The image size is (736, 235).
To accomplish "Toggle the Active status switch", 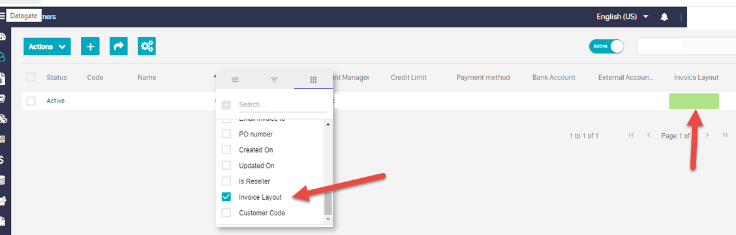I will [606, 46].
